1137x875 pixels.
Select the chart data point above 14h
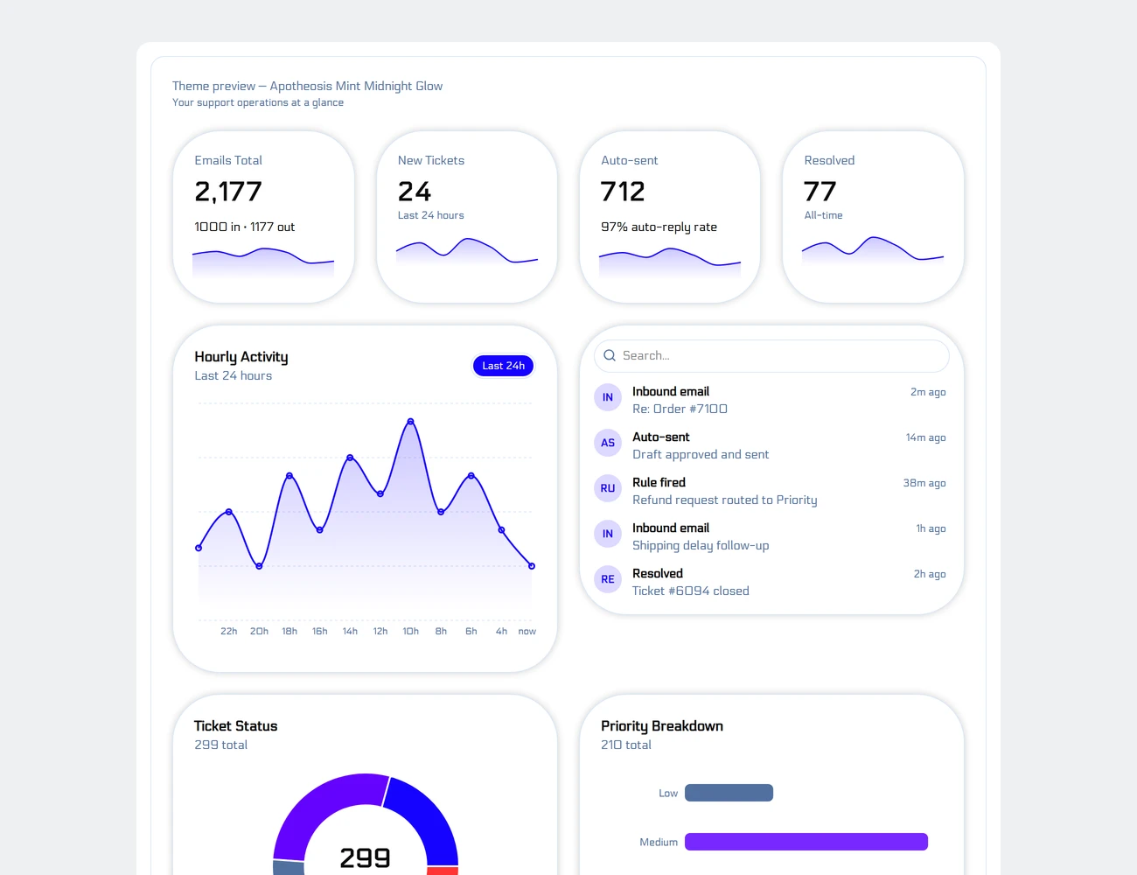point(350,458)
